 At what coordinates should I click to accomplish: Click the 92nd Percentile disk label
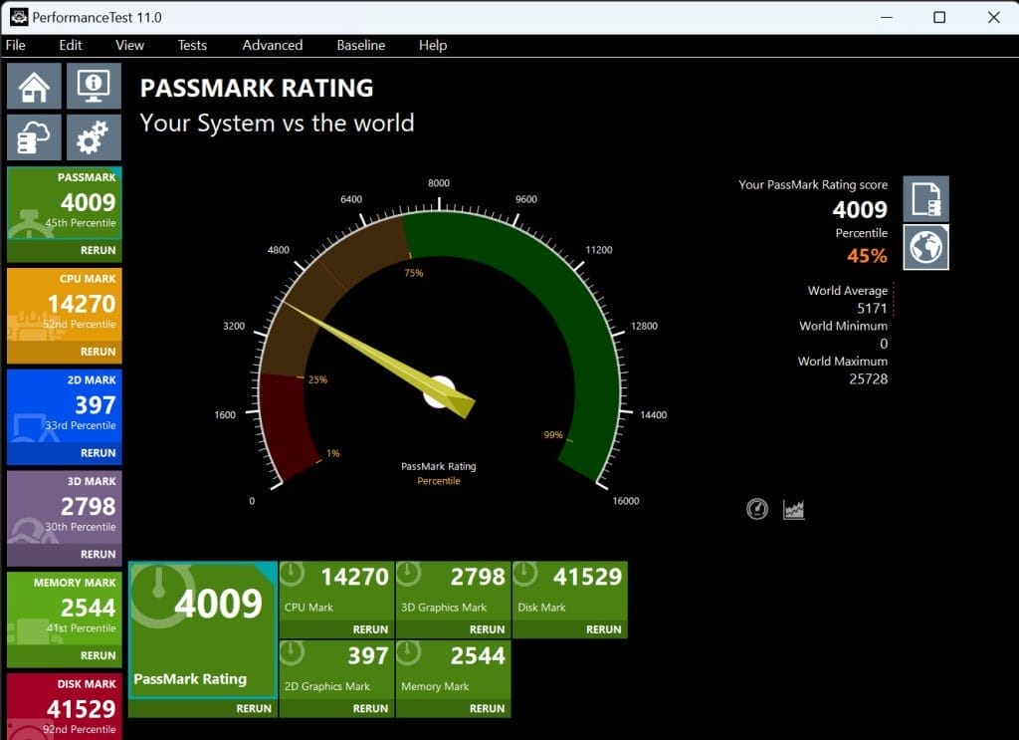[80, 730]
